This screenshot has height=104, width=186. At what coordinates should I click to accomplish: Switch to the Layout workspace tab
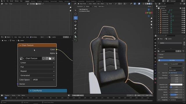pyautogui.click(x=27, y=1)
